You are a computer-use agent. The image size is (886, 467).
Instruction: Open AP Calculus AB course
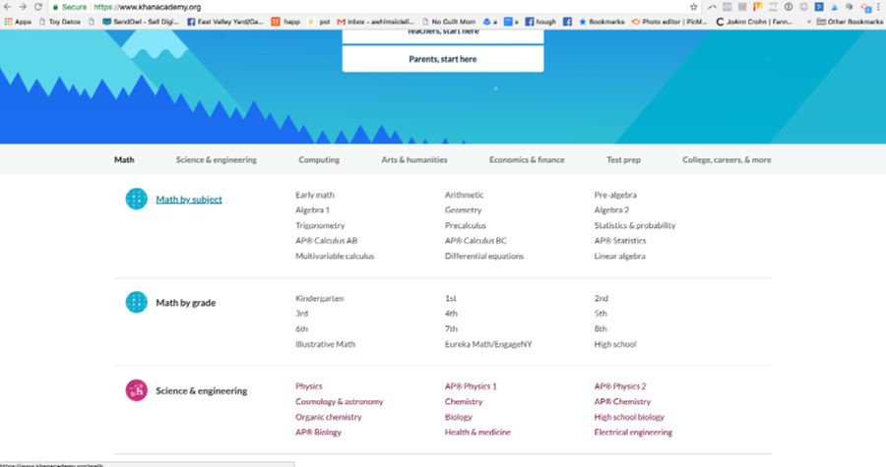[x=326, y=240]
